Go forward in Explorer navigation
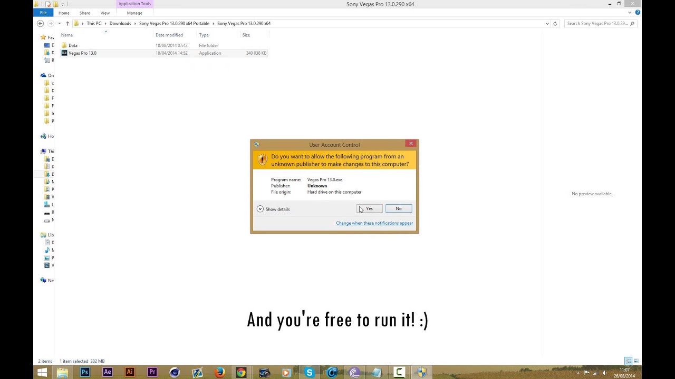 pos(51,23)
